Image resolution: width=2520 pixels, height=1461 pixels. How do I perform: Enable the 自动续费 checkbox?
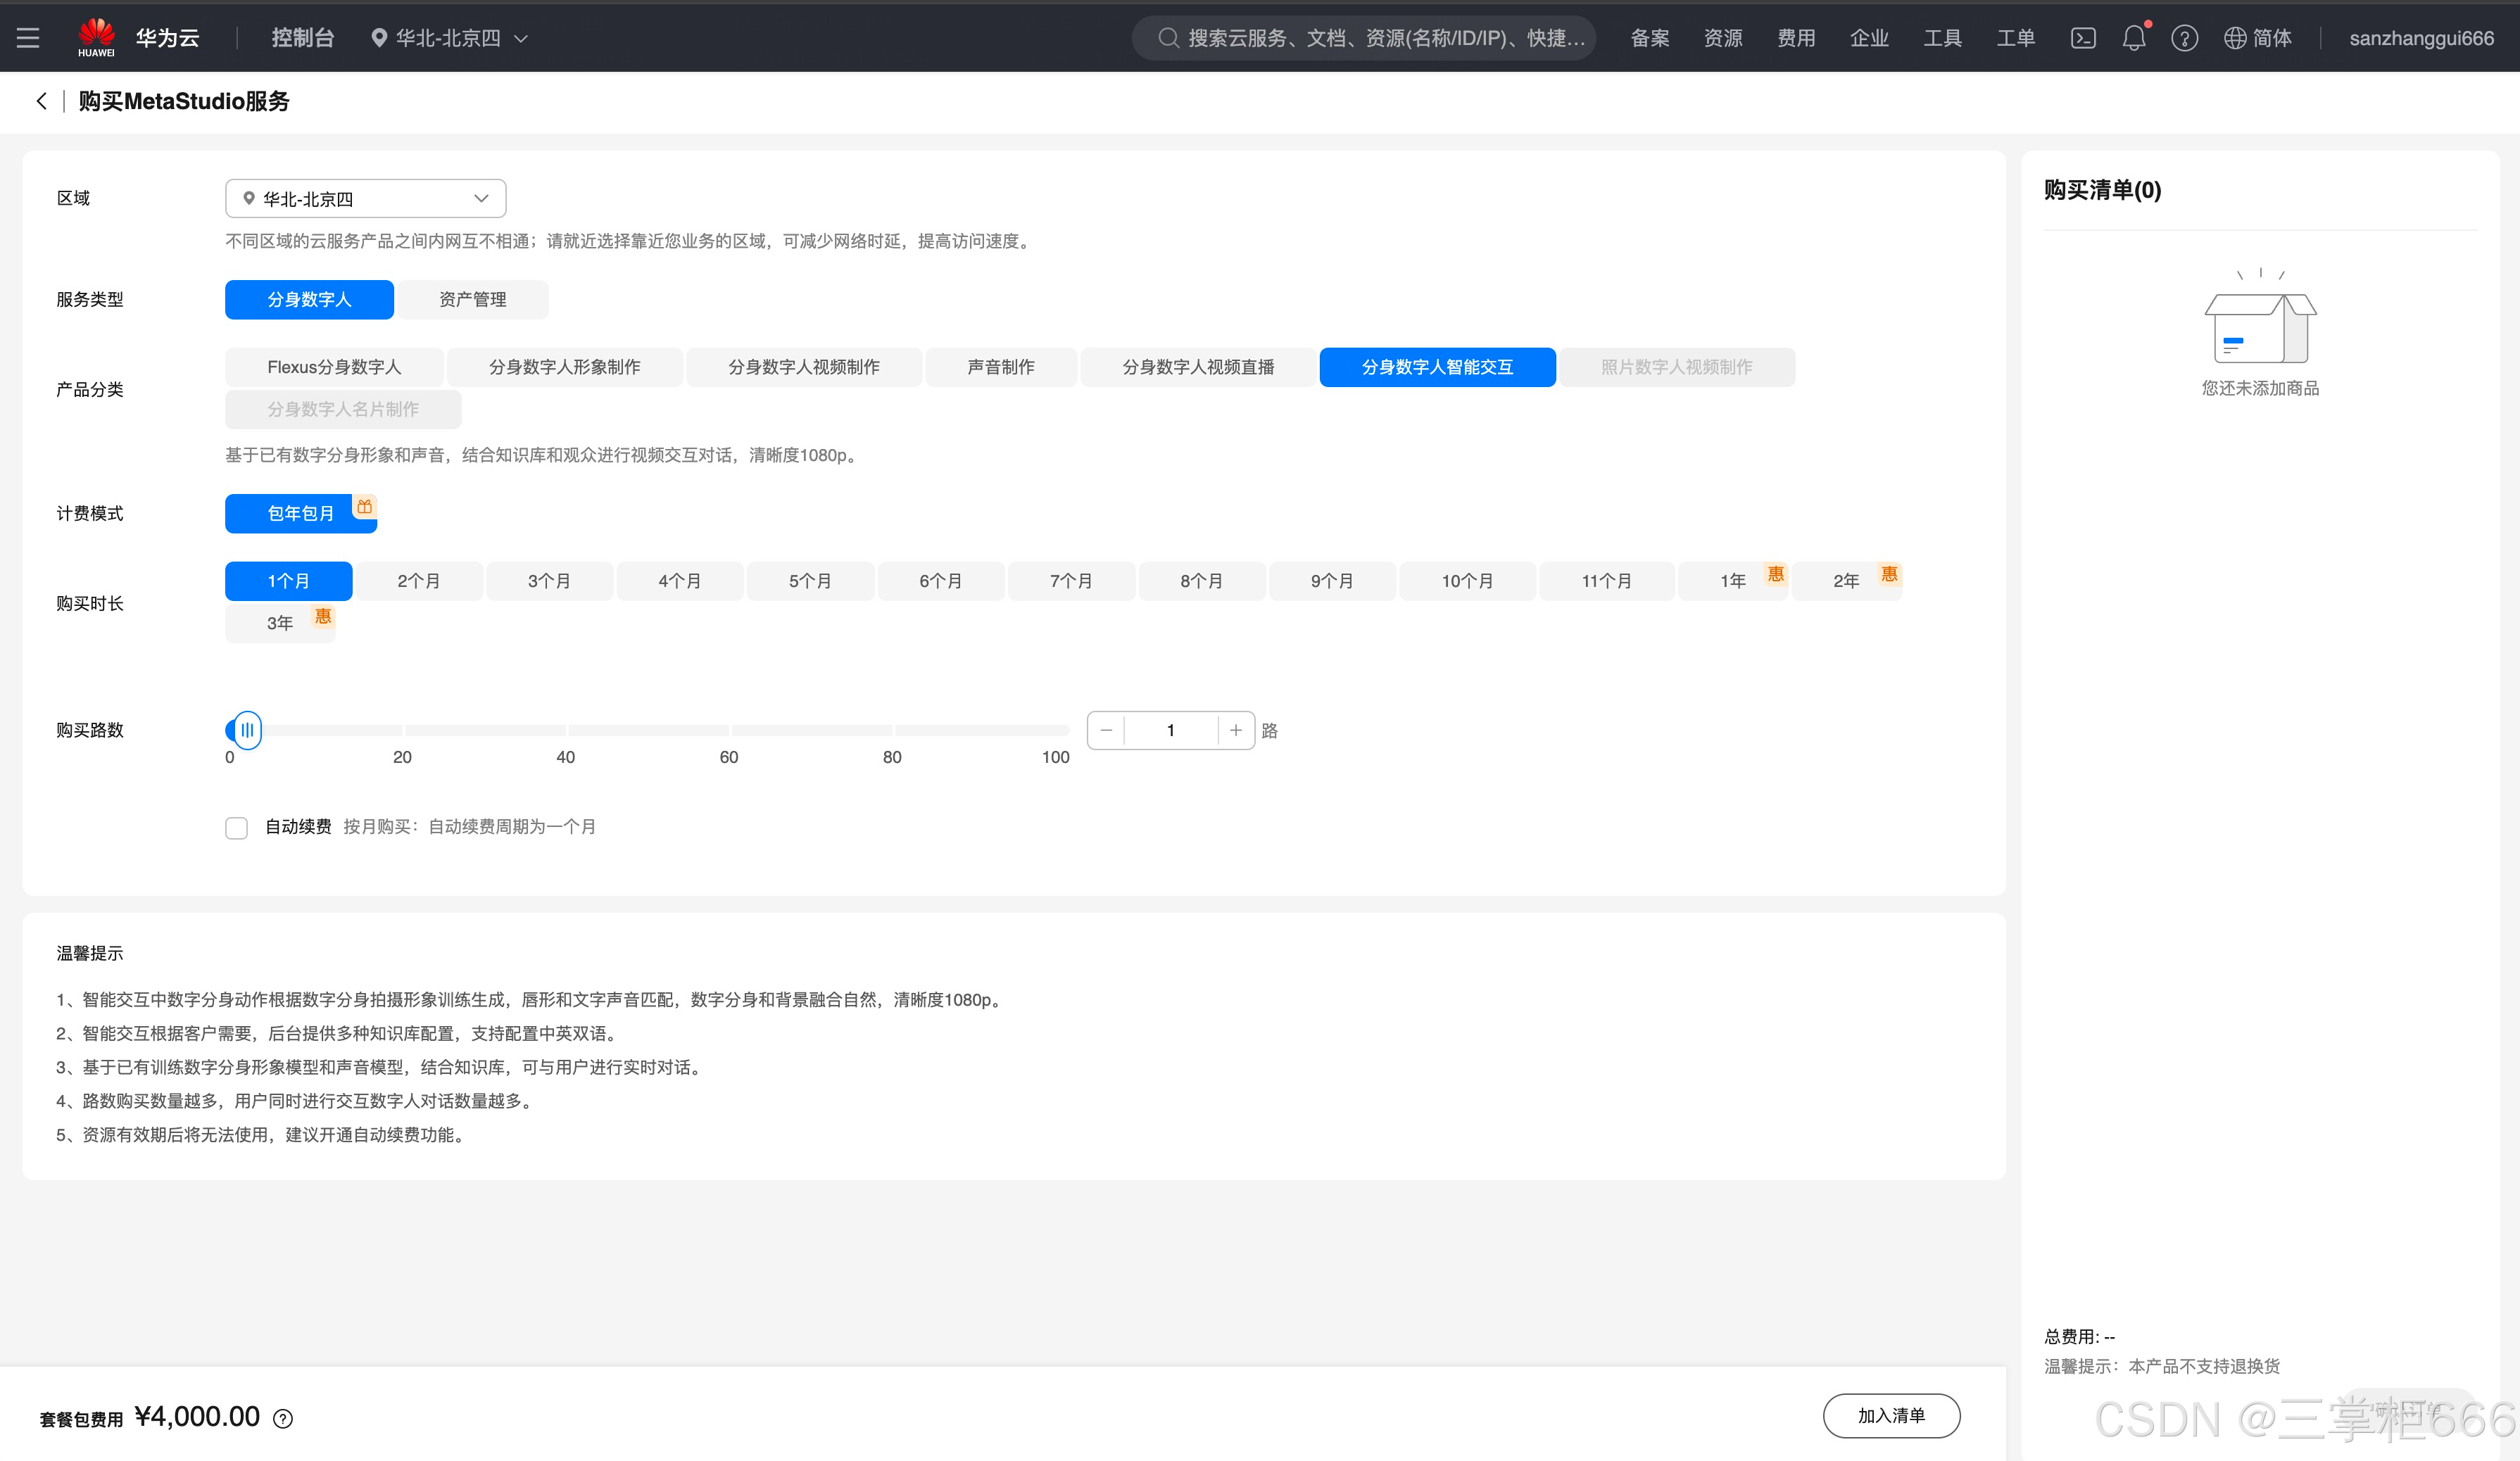coord(236,827)
